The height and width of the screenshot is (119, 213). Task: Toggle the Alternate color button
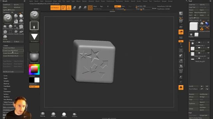pyautogui.click(x=34, y=87)
